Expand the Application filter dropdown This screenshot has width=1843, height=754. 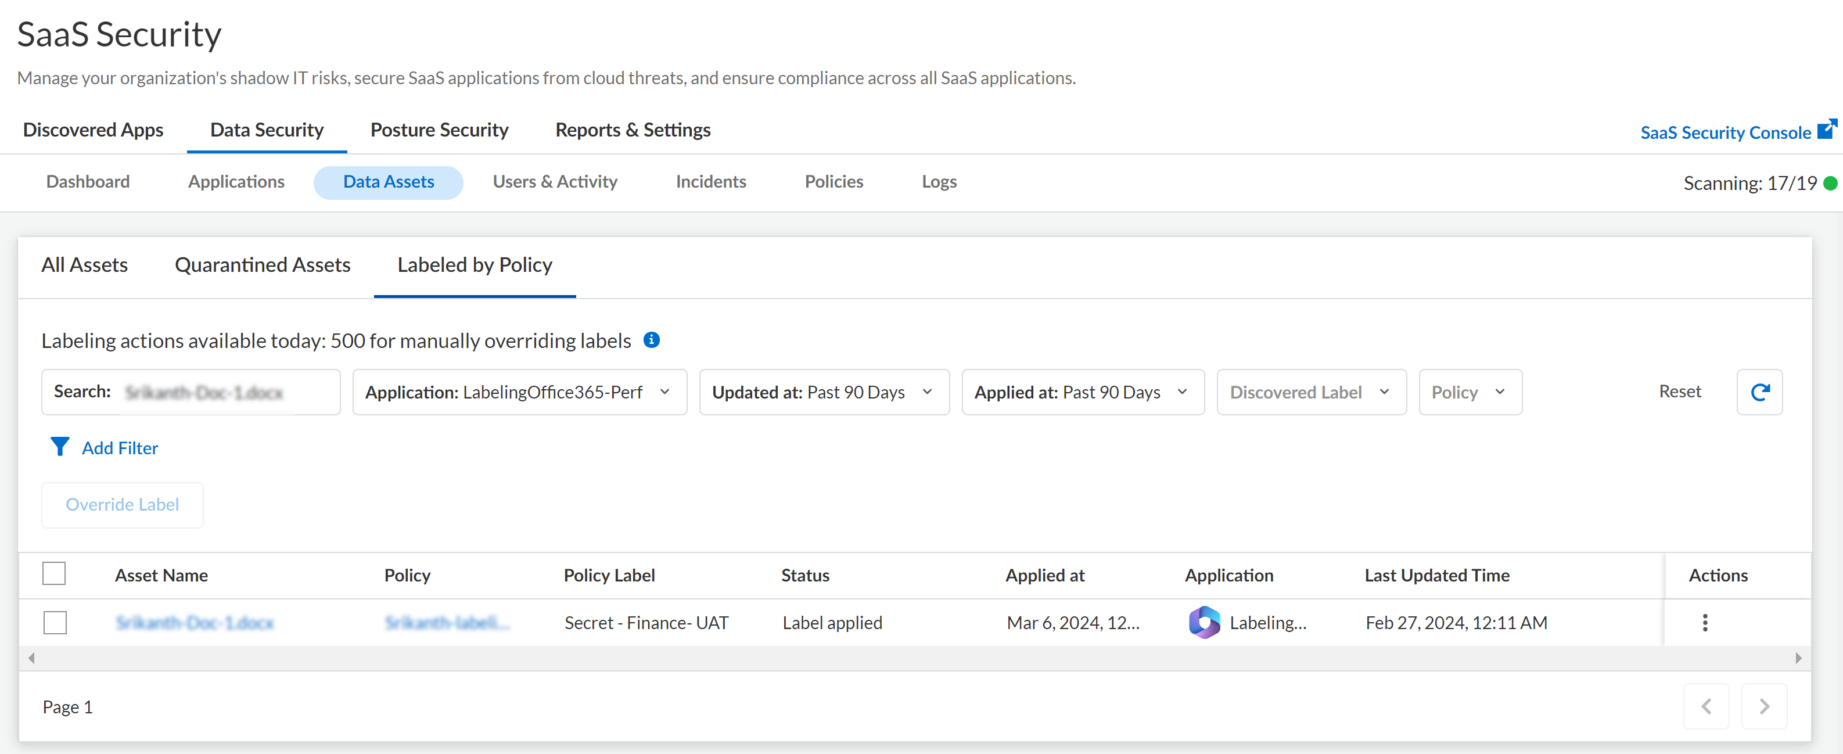pos(519,392)
